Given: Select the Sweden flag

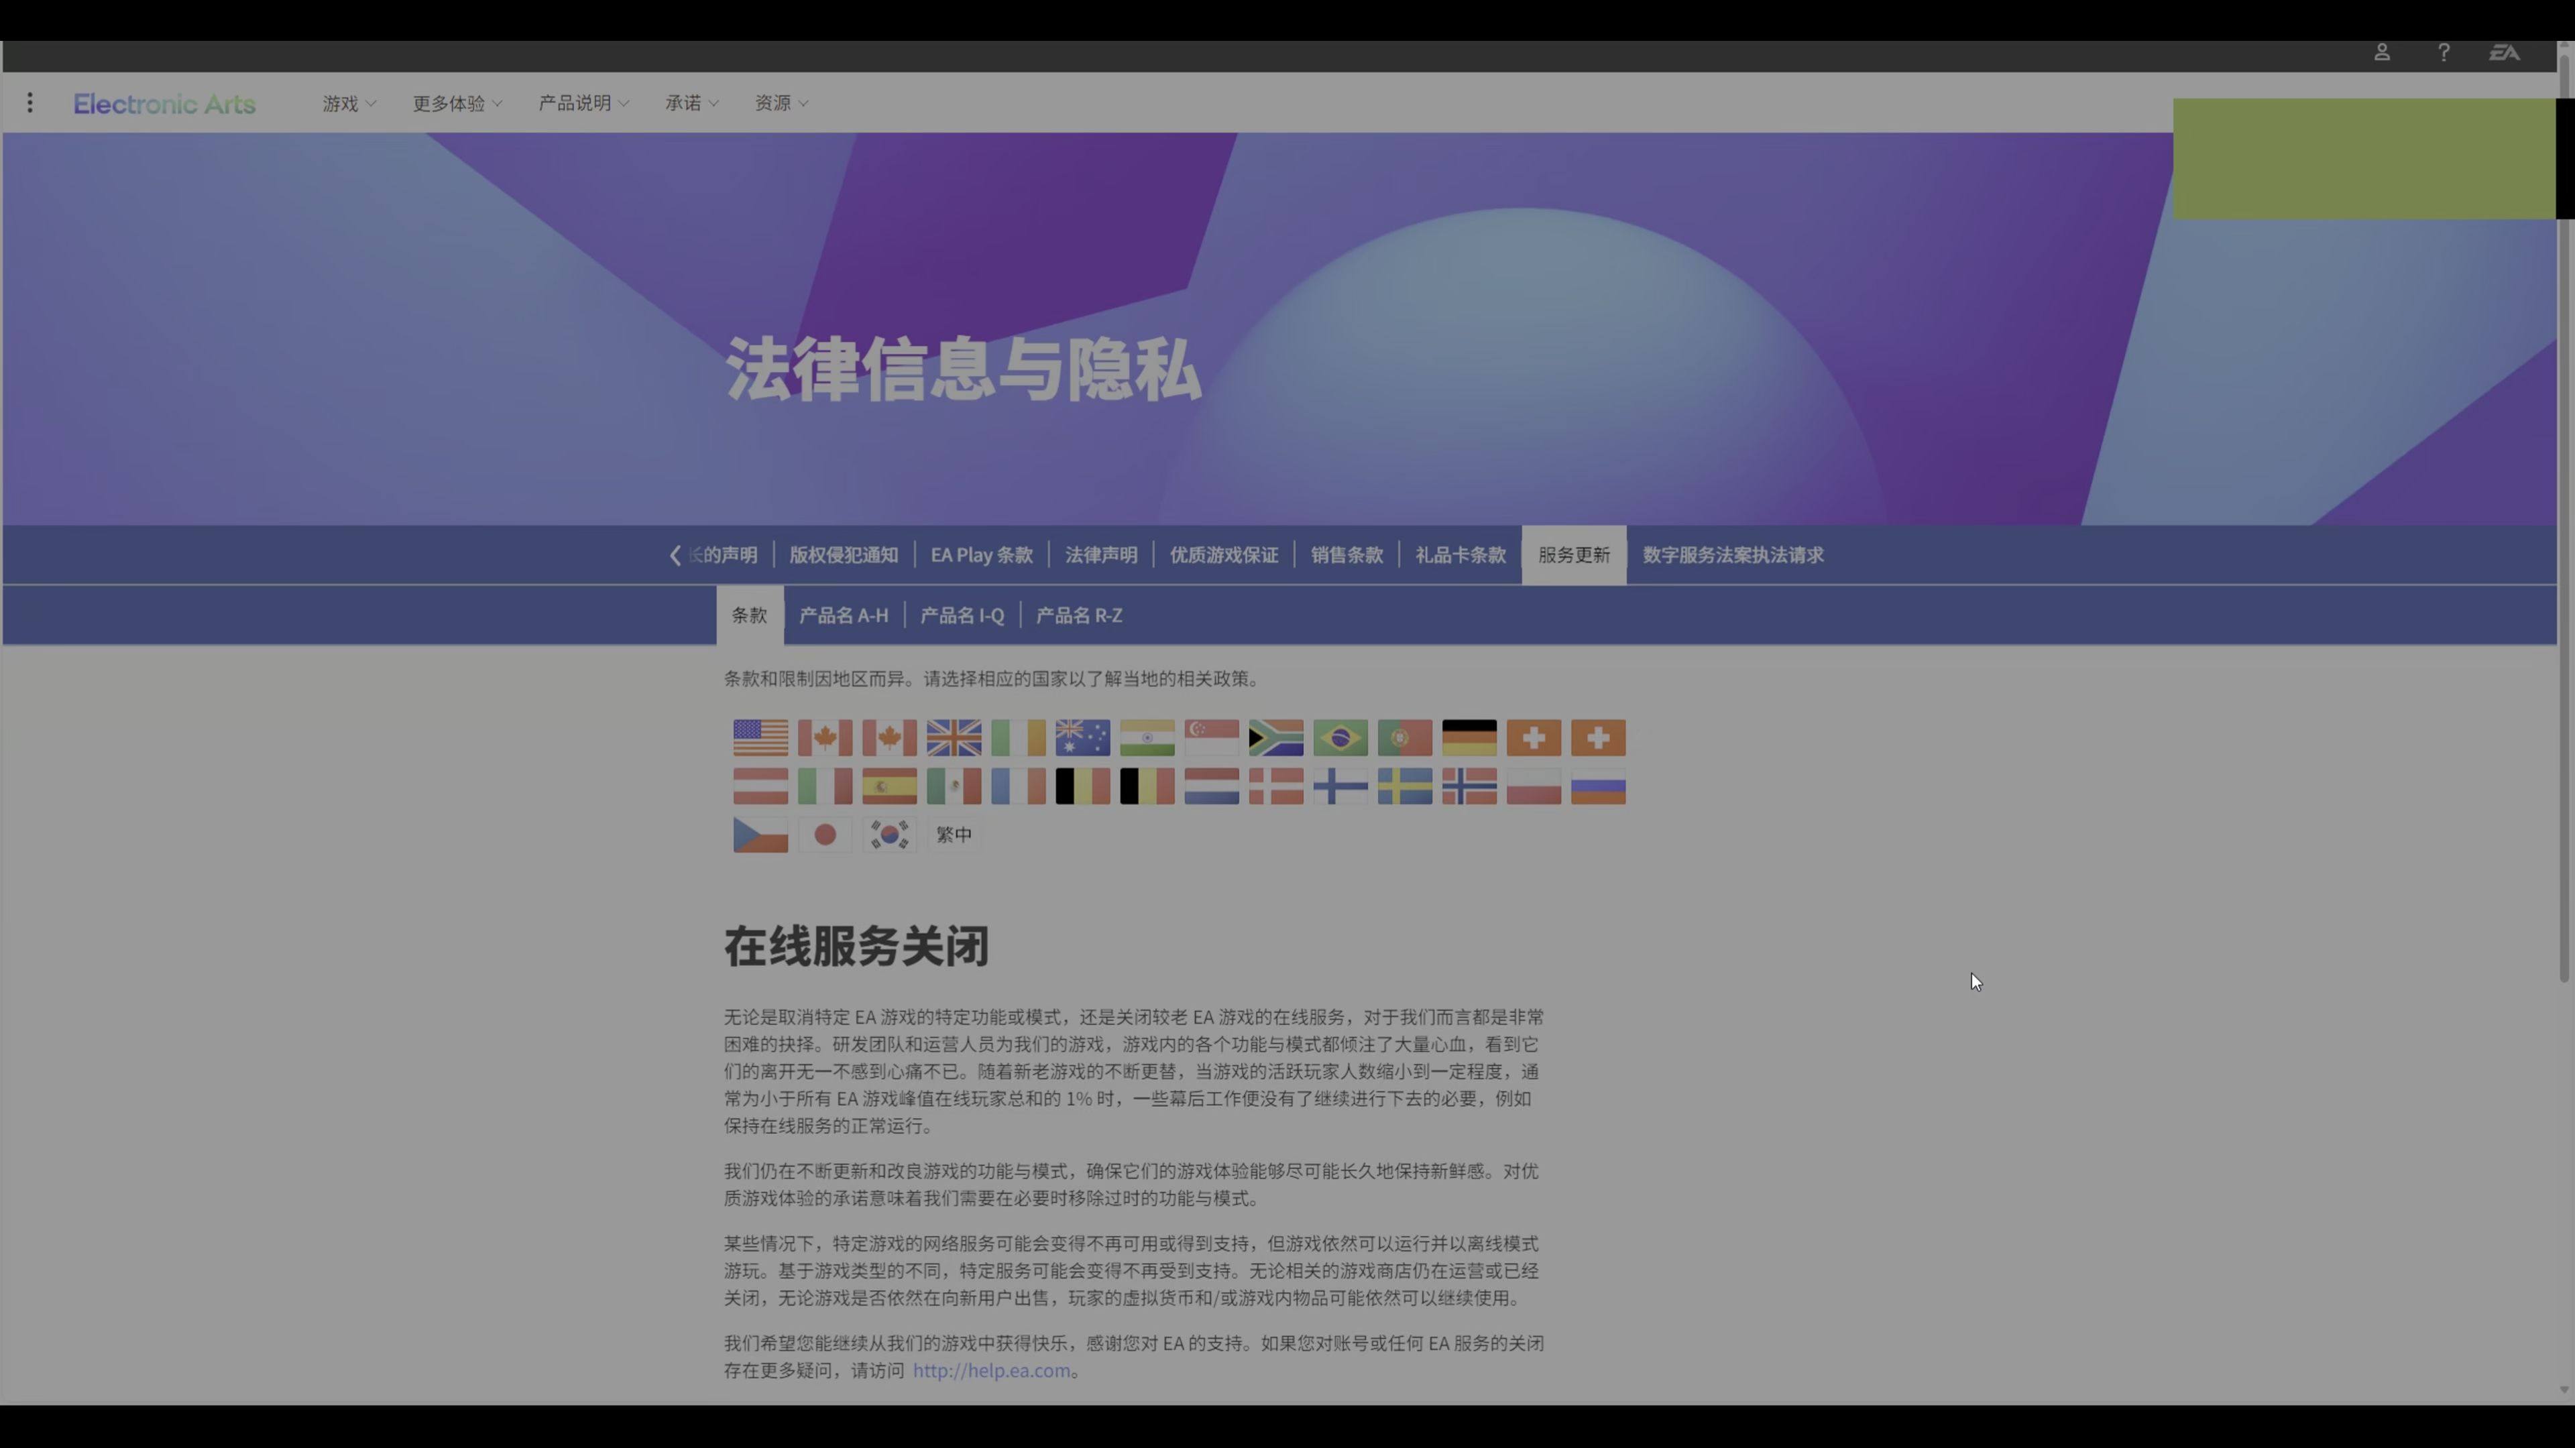Looking at the screenshot, I should pyautogui.click(x=1404, y=786).
